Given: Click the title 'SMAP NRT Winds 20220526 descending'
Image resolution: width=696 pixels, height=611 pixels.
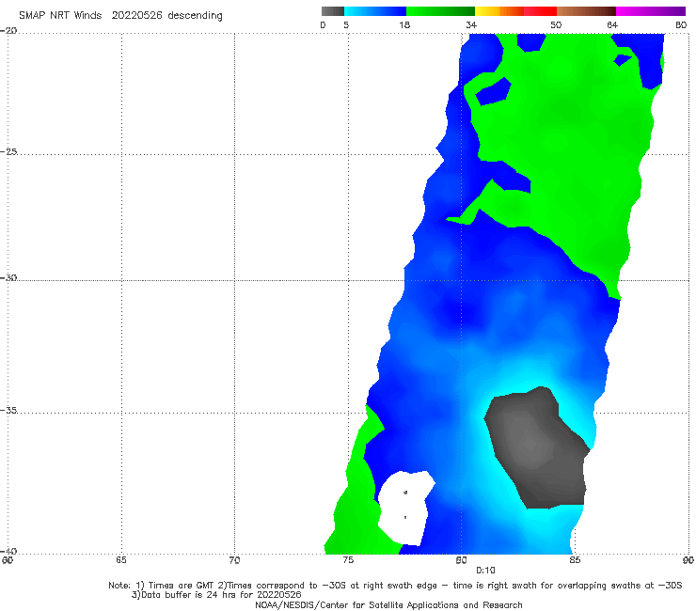Looking at the screenshot, I should coord(120,16).
